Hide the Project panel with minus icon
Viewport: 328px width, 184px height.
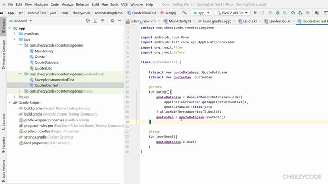pyautogui.click(x=119, y=21)
